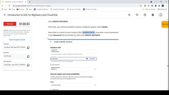
Task: Click browser forward navigation arrow
Action: click(x=6, y=6)
